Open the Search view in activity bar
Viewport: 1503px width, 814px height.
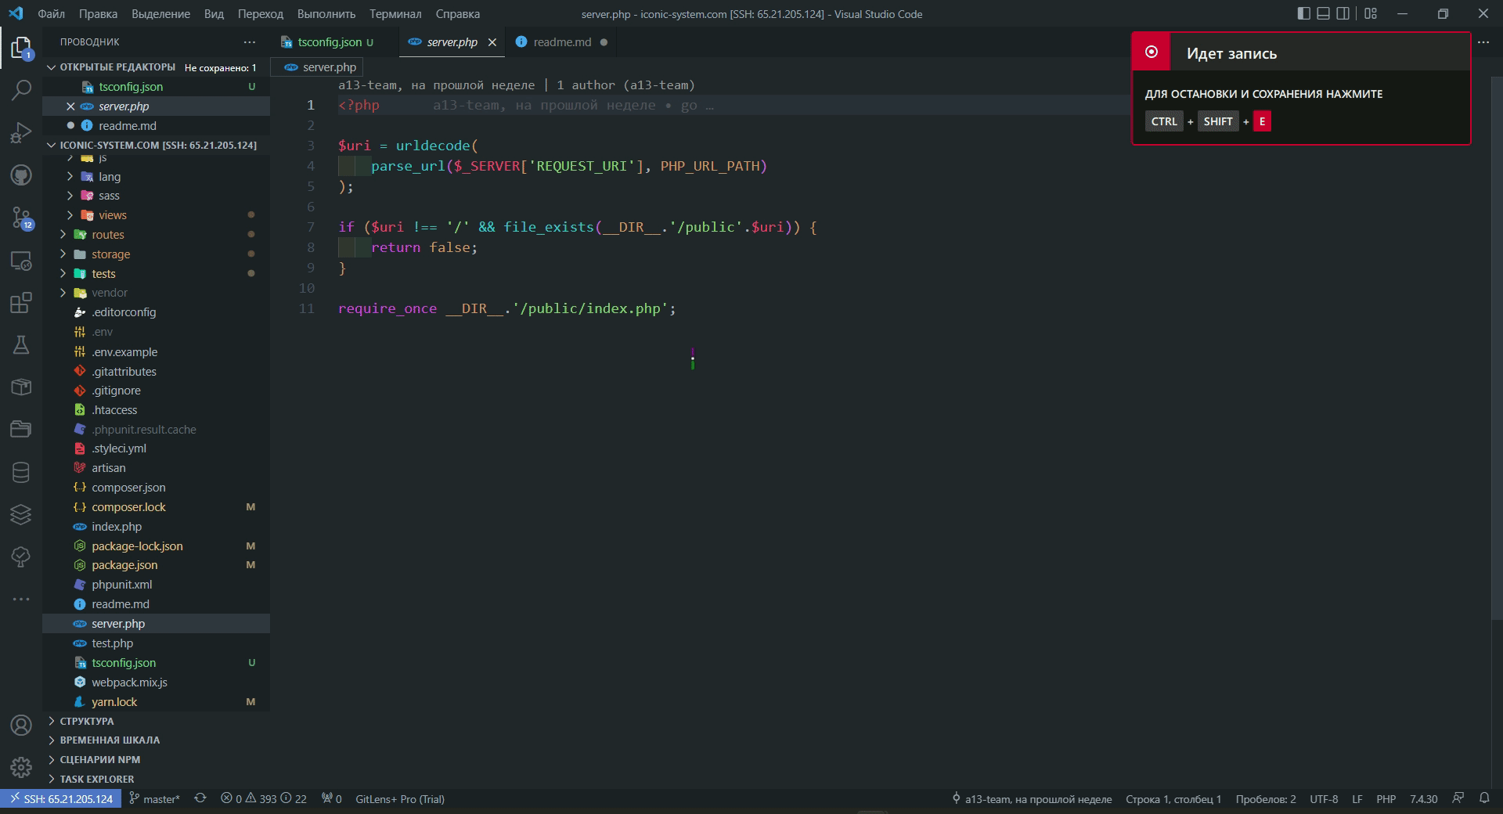(21, 89)
